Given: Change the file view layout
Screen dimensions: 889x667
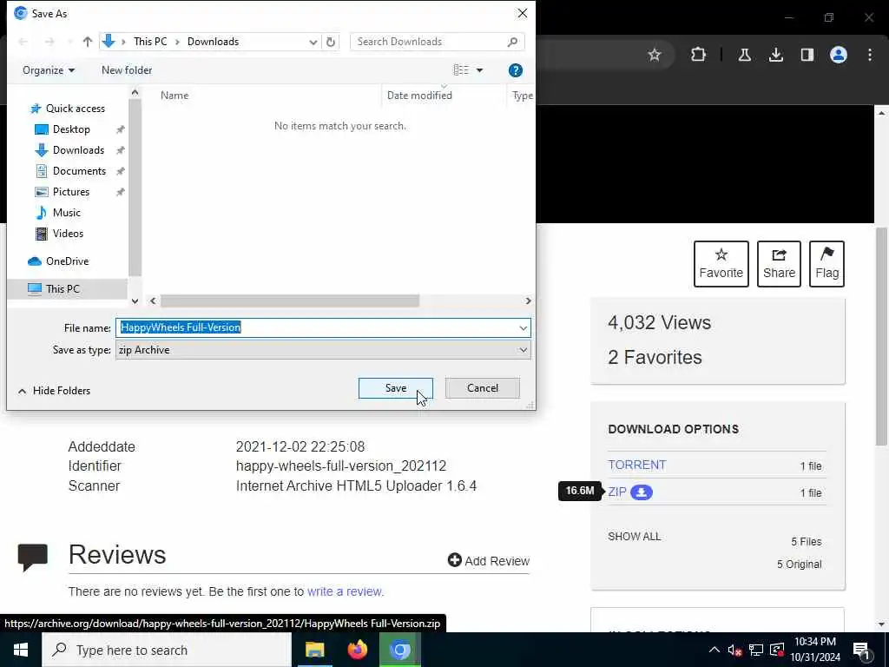Looking at the screenshot, I should pyautogui.click(x=461, y=69).
